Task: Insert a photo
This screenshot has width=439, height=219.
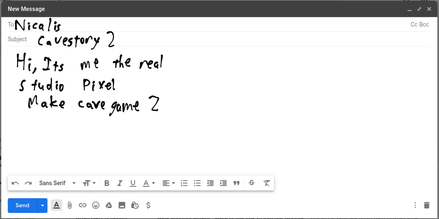Action: point(122,205)
